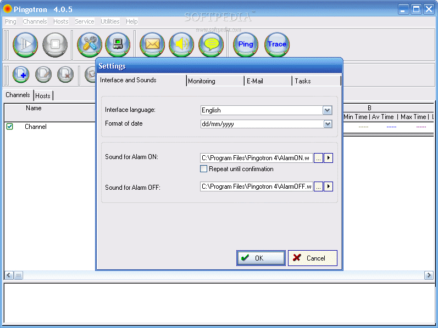The image size is (438, 328).
Task: Click the Name column header
Action: pyautogui.click(x=34, y=108)
